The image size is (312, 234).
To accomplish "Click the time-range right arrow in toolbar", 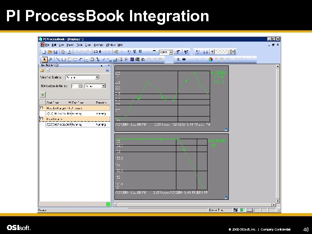I will pos(233,52).
